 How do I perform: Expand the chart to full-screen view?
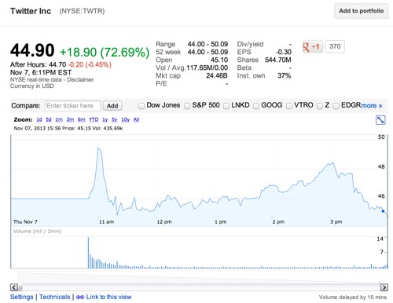(380, 120)
